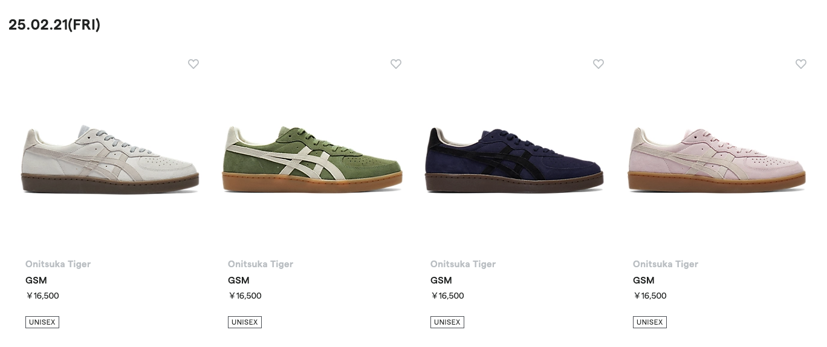827x347 pixels.
Task: Click Onitsuka Tiger brand under green sneaker
Action: click(x=261, y=264)
